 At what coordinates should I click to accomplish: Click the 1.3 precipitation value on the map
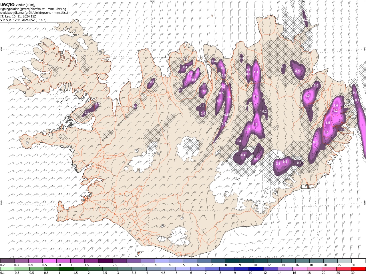pyautogui.click(x=255, y=124)
